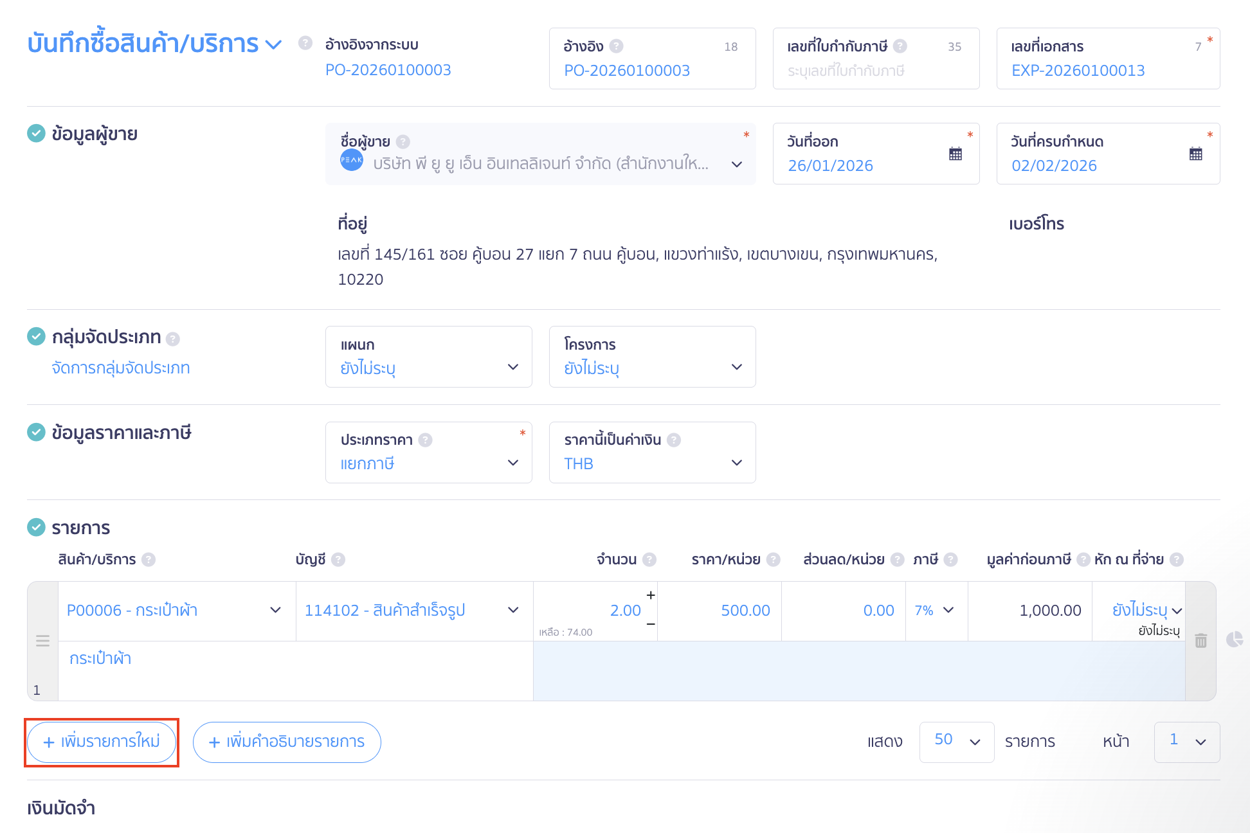Open the บันทึกซื้อสินค้า/บริการ title menu
Screen dimensions: 1250x833
coord(273,44)
